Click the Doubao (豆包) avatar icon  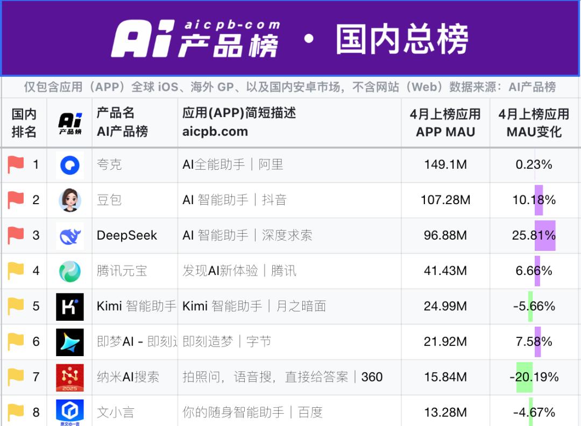[x=70, y=200]
